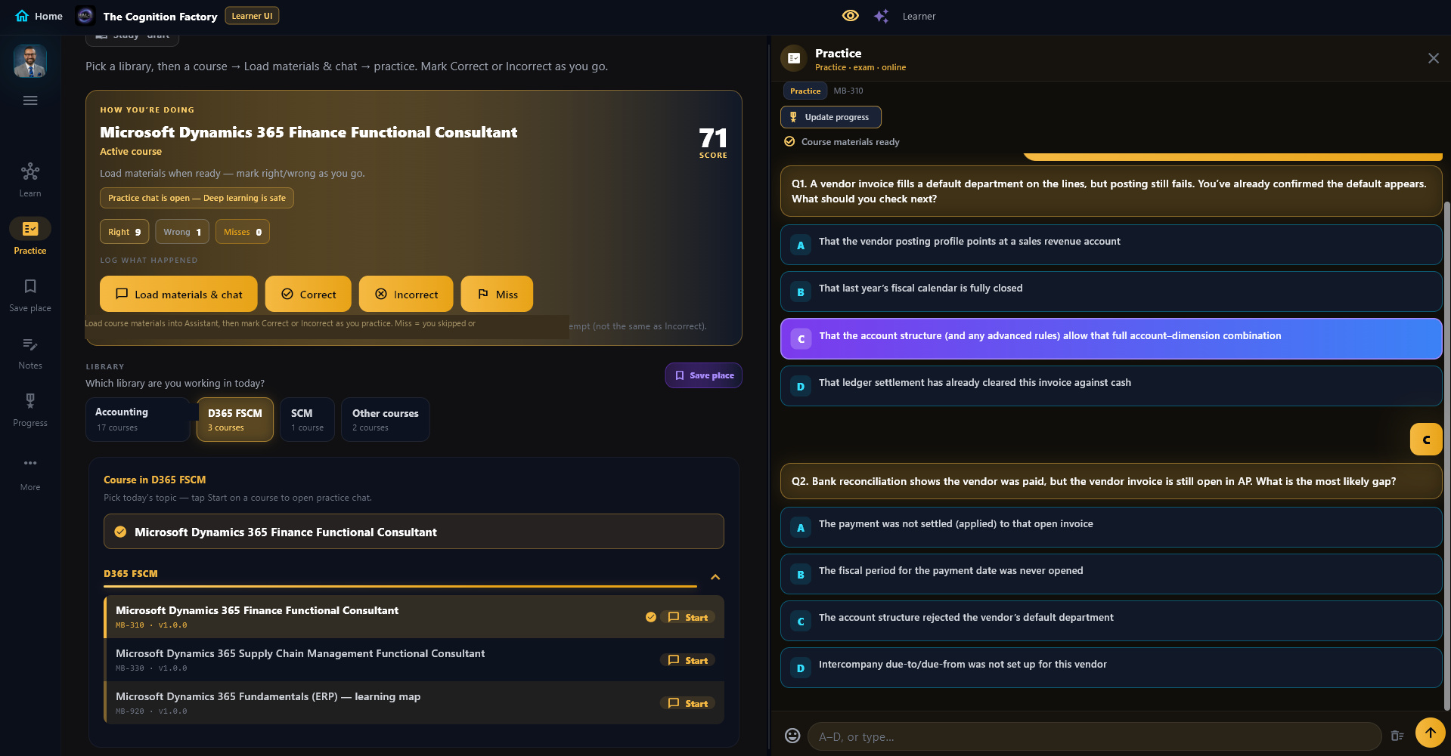This screenshot has height=756, width=1451.
Task: Click the Misses count chip
Action: (x=243, y=232)
